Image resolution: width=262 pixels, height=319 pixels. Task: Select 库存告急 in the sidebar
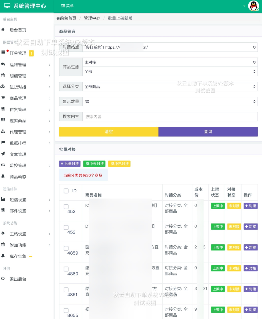coord(18,256)
